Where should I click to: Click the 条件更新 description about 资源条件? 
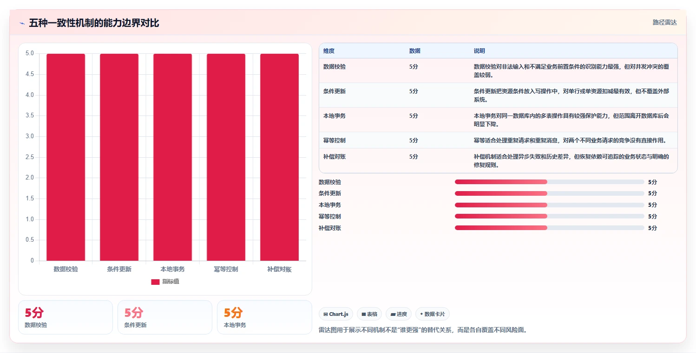click(571, 96)
